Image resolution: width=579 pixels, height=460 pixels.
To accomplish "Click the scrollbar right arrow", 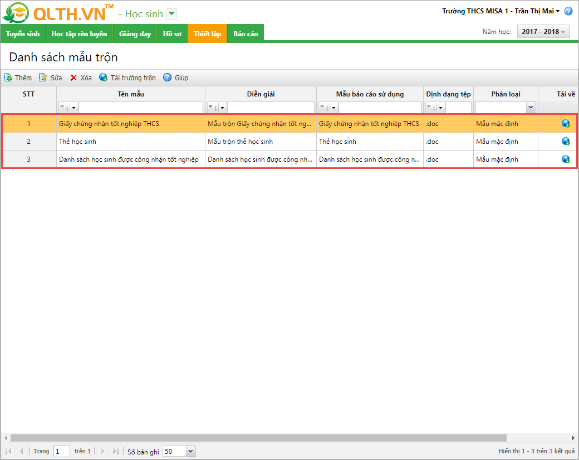I will [573, 438].
